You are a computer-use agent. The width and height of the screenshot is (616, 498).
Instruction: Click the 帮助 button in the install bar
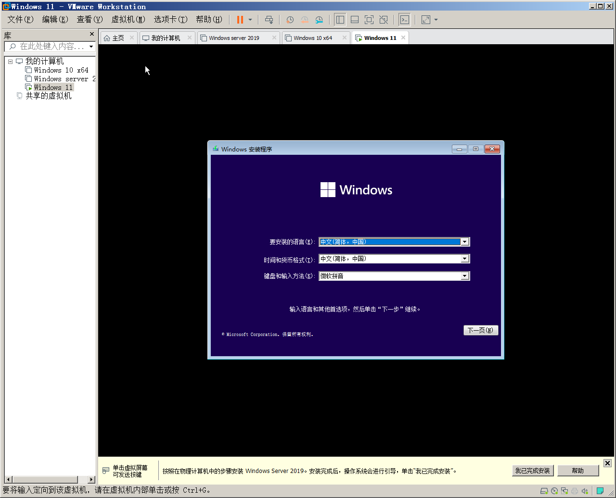(578, 471)
